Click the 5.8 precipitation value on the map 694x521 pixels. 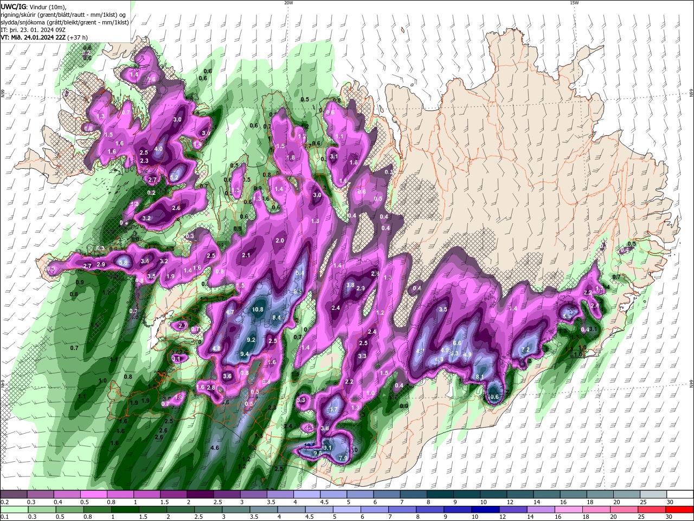pyautogui.click(x=123, y=263)
